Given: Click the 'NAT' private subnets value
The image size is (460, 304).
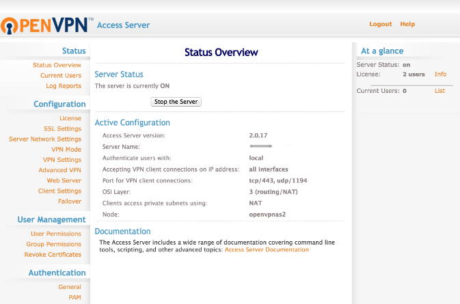Looking at the screenshot, I should pos(256,203).
